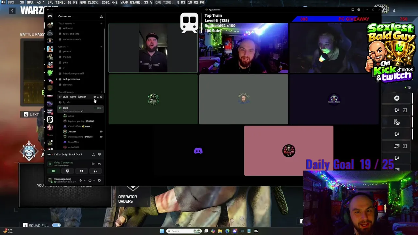Open the soundboard button in voice panel
The image size is (418, 235).
click(95, 171)
